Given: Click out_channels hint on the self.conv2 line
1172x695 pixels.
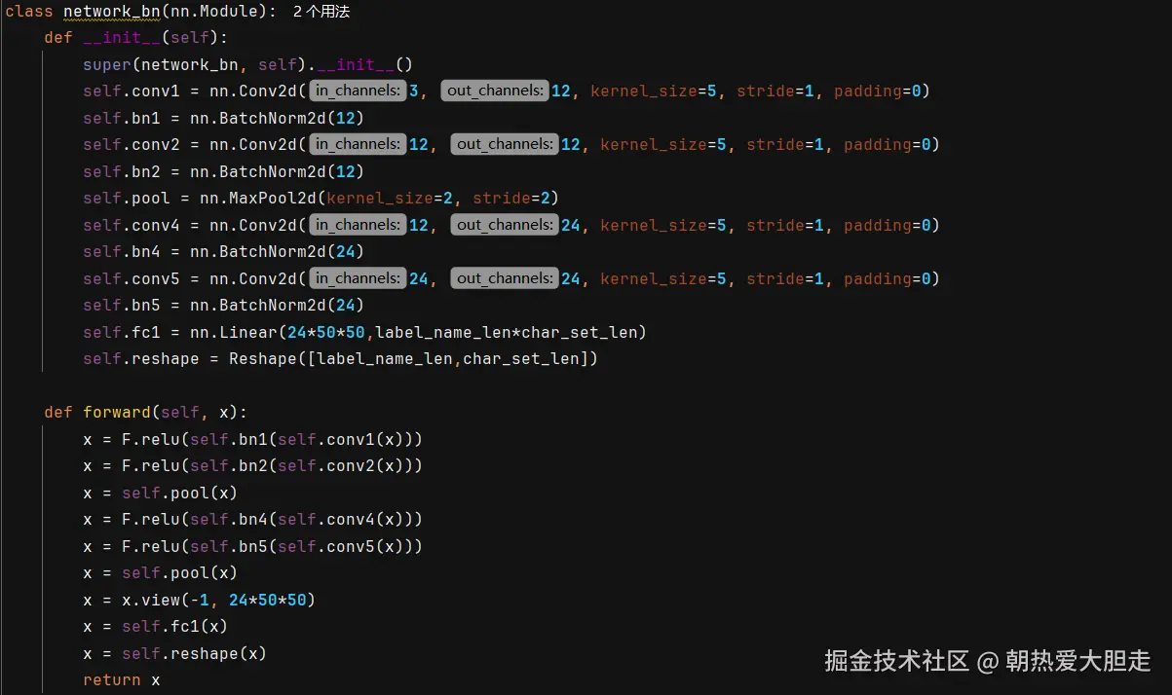Looking at the screenshot, I should point(505,145).
